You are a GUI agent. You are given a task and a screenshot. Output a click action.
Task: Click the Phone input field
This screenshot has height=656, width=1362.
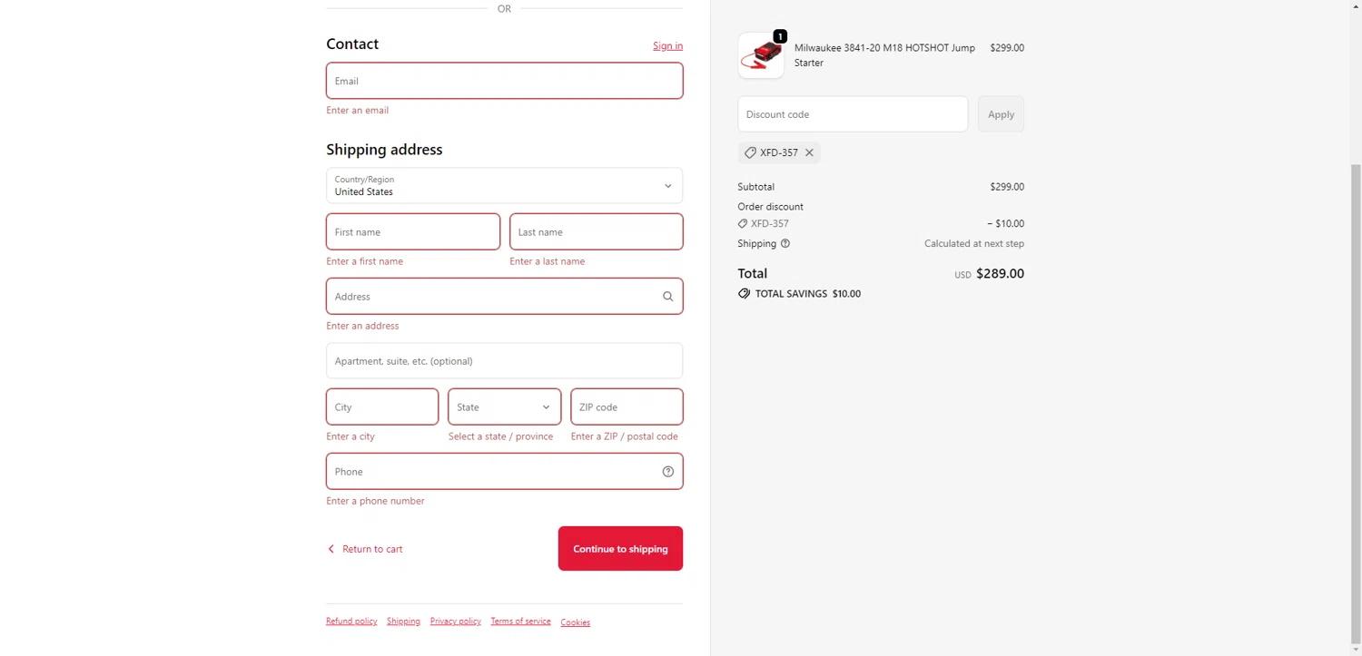pos(504,472)
